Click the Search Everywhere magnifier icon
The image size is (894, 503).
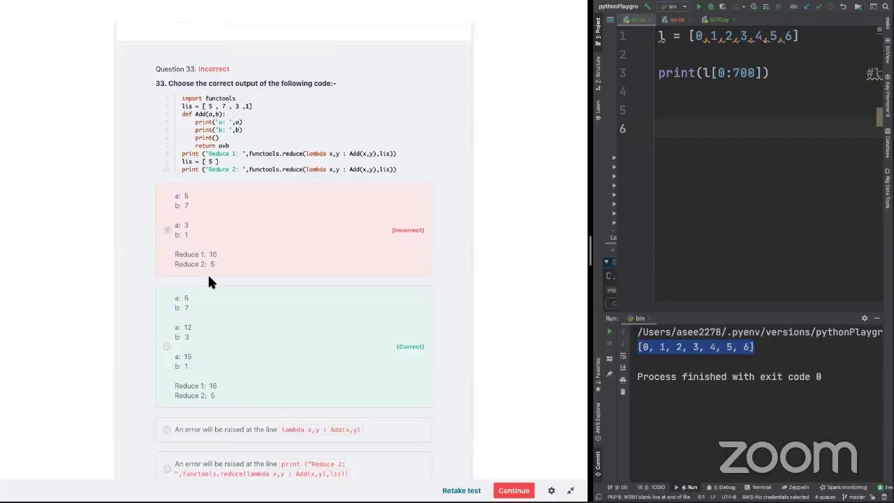point(885,6)
